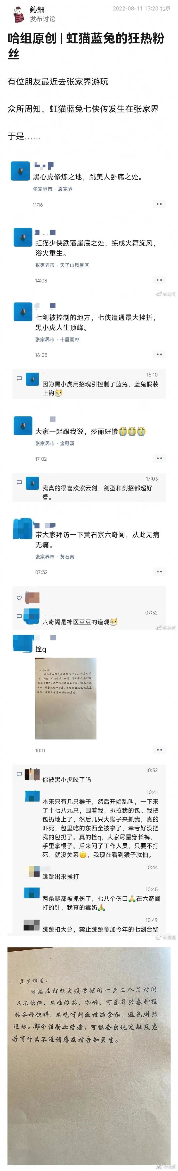Open the 张家界市 · 十里画廊 location tag
178x1171 pixels.
57,340
